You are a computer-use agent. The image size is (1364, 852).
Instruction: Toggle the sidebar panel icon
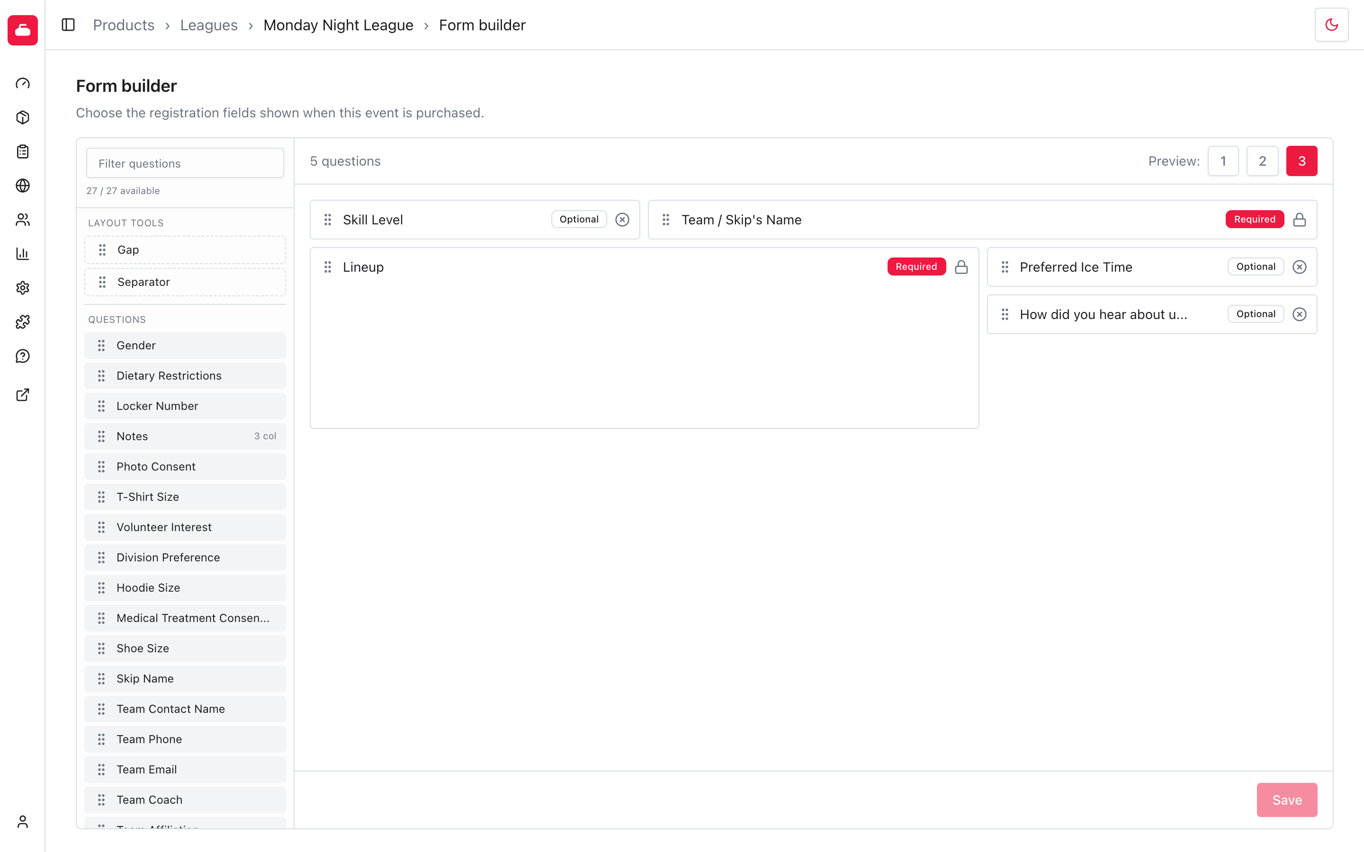68,25
